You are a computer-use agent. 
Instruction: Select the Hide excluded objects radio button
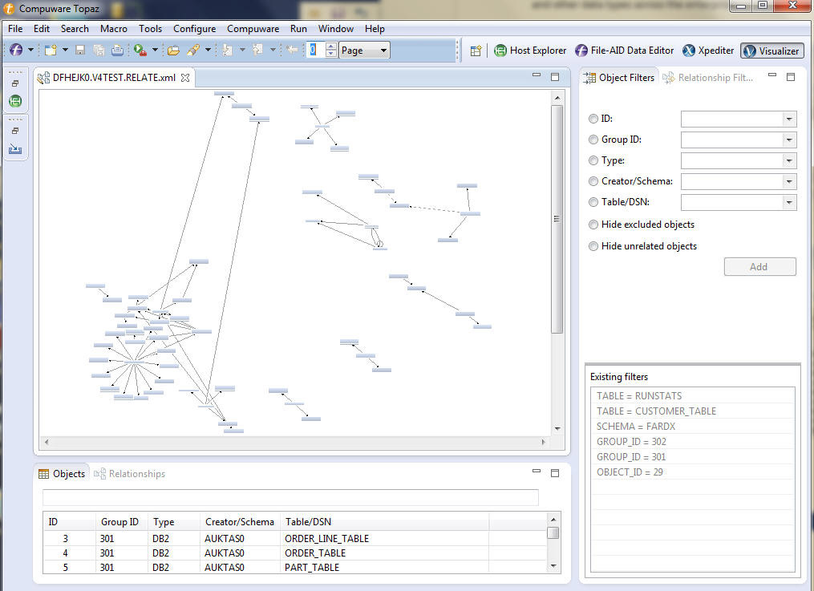pos(593,225)
